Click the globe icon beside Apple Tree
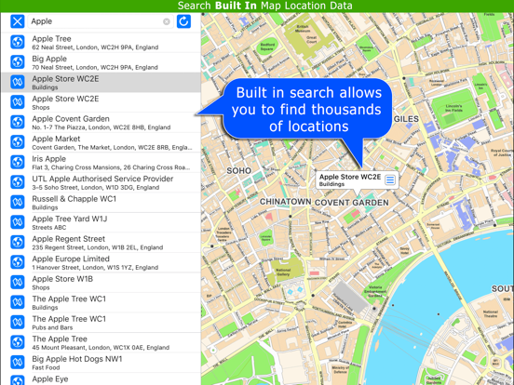The width and height of the screenshot is (514, 385). coord(18,42)
